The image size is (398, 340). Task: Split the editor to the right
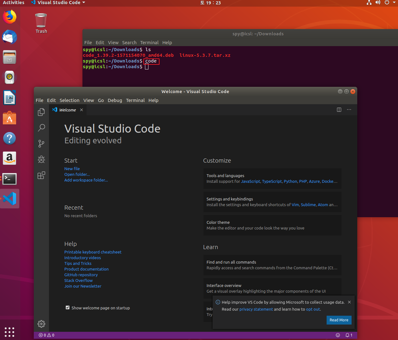point(339,110)
